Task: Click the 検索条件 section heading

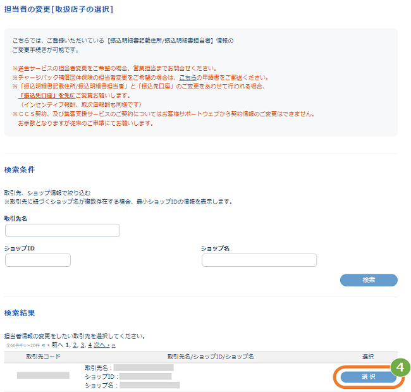Action: (20, 169)
